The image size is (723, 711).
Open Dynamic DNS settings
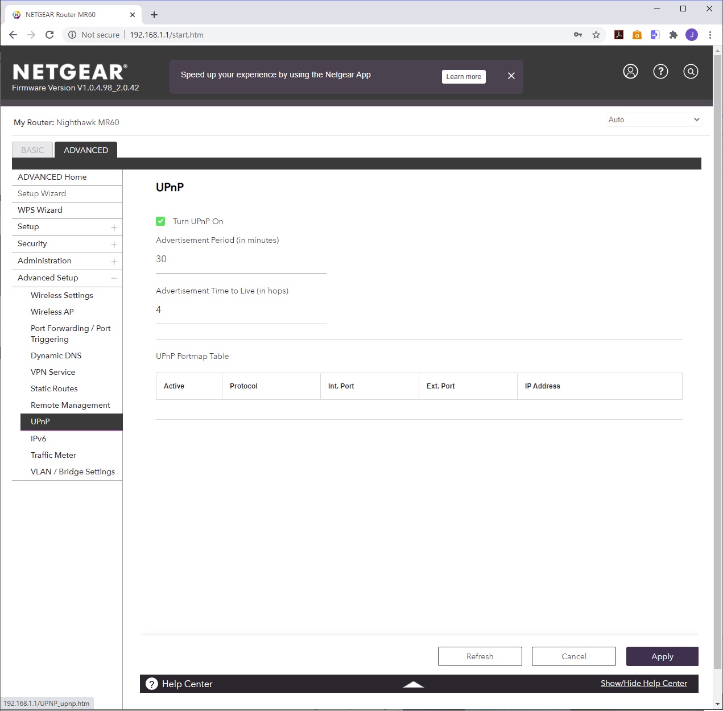[56, 355]
